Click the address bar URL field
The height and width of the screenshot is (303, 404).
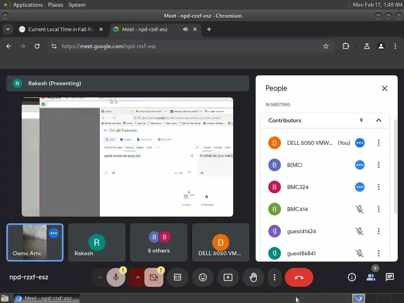191,46
